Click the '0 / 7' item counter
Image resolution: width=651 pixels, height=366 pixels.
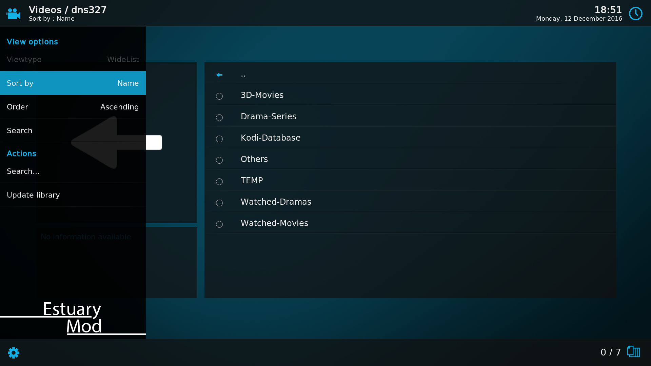610,352
